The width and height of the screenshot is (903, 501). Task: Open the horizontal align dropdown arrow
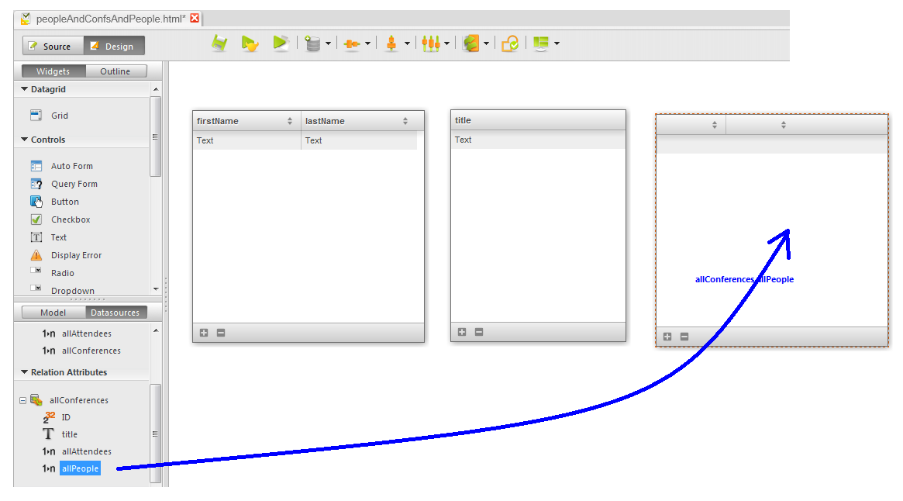(367, 43)
